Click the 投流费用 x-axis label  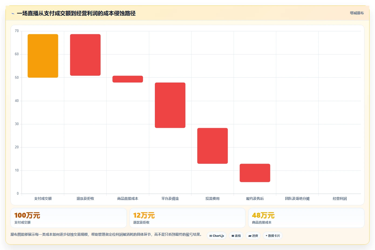click(x=213, y=198)
